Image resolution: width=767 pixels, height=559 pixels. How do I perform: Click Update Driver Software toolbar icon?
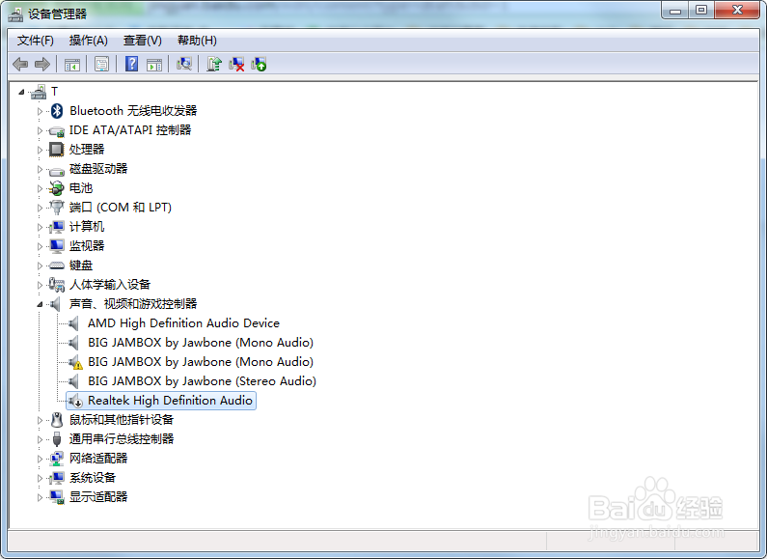(x=214, y=64)
